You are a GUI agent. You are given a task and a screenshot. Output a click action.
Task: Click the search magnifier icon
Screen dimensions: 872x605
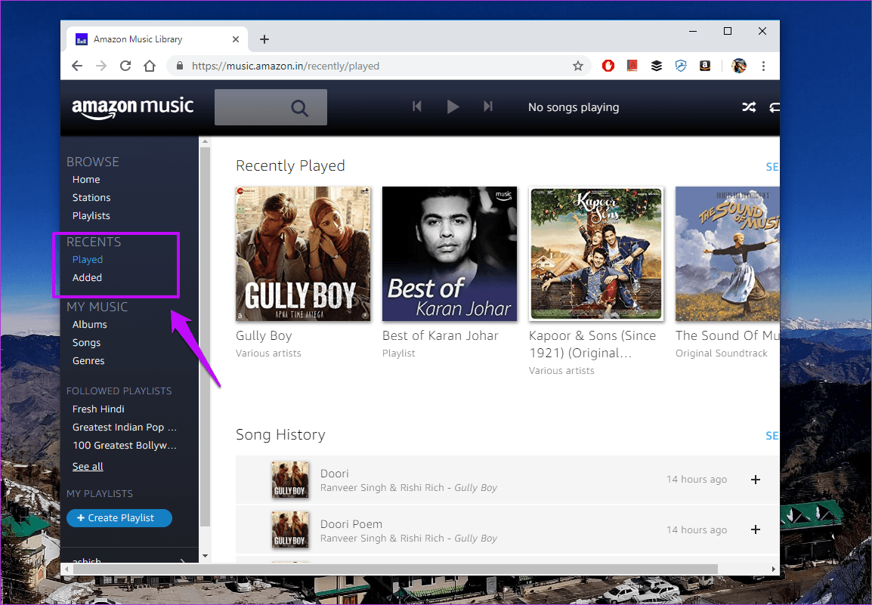[299, 108]
